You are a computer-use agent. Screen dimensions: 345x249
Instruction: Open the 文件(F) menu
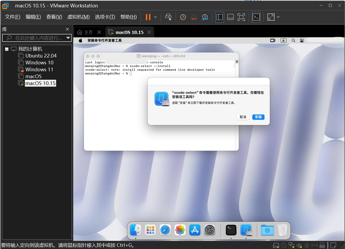coord(13,17)
